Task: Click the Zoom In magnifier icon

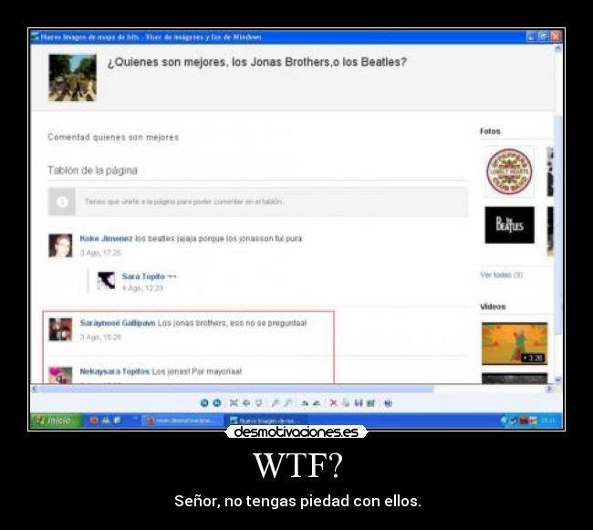Action: point(276,403)
